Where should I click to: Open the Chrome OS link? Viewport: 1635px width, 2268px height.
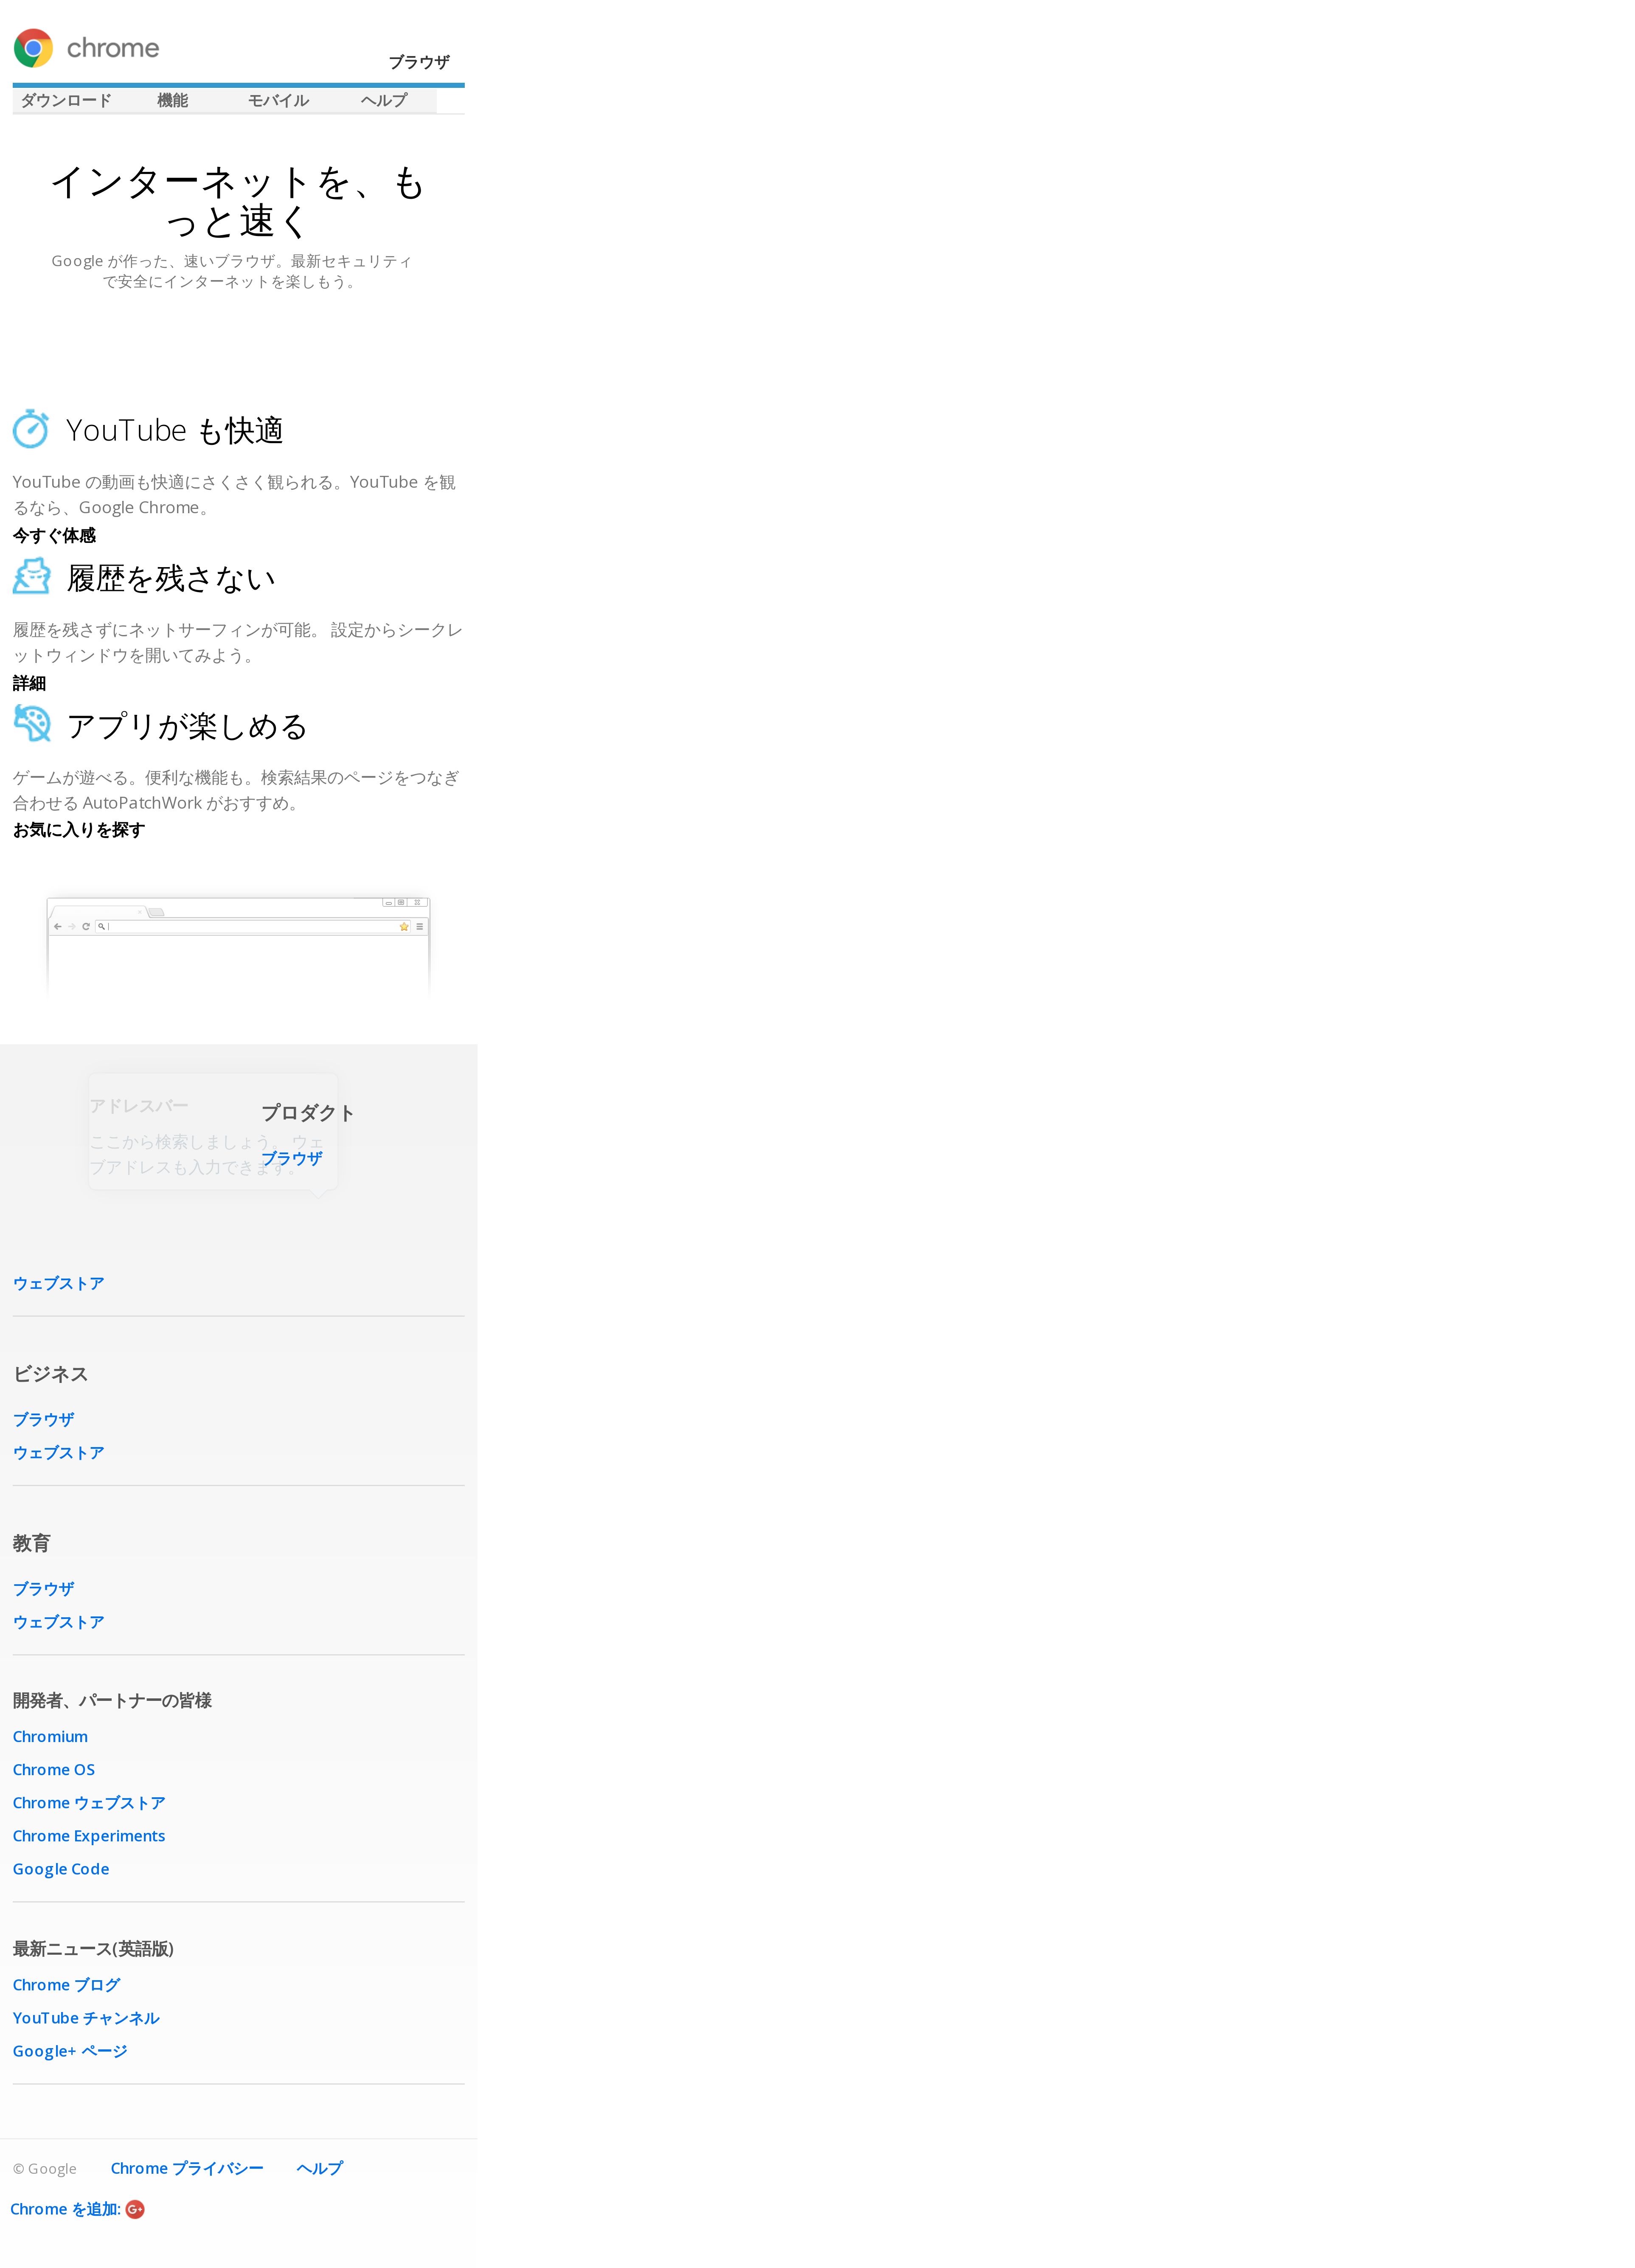click(54, 1770)
